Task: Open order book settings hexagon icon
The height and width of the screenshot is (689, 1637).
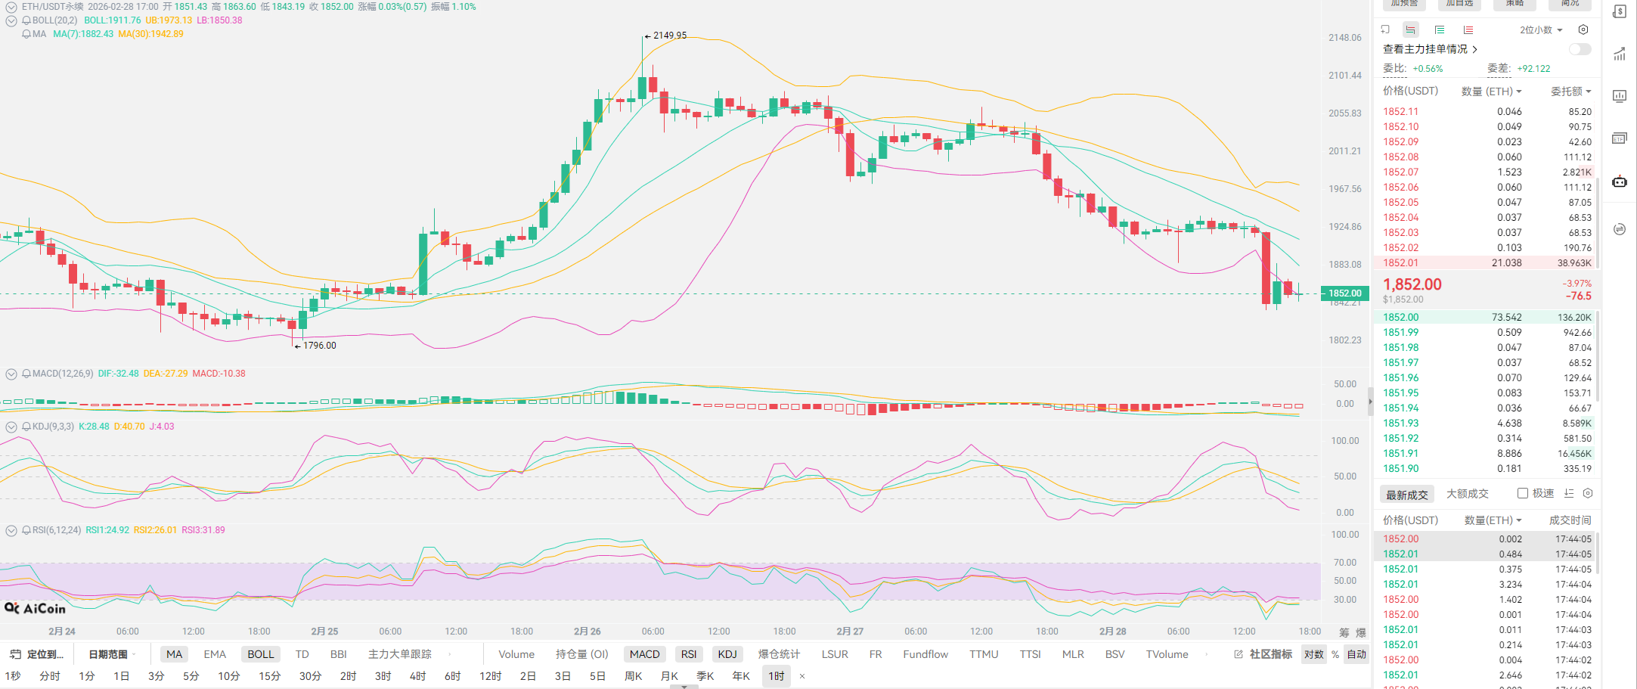Action: pyautogui.click(x=1583, y=29)
